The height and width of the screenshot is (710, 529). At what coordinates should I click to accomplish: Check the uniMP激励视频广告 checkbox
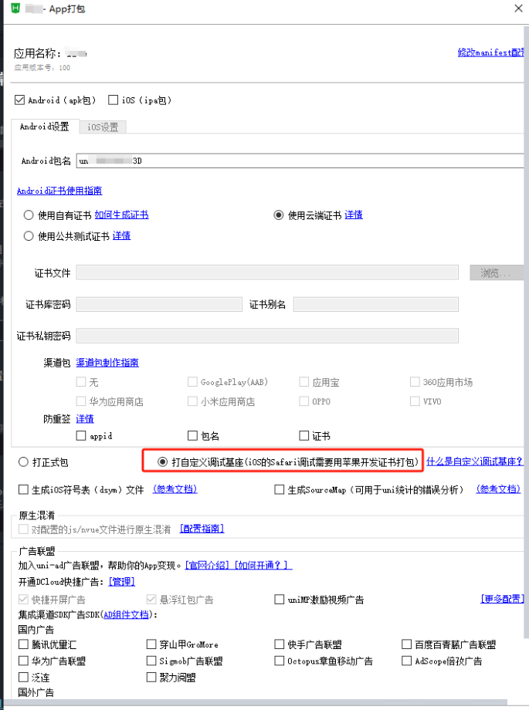pyautogui.click(x=280, y=600)
